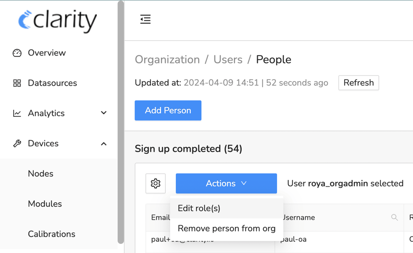Select Edit role(s) from the menu
The height and width of the screenshot is (253, 413).
199,208
